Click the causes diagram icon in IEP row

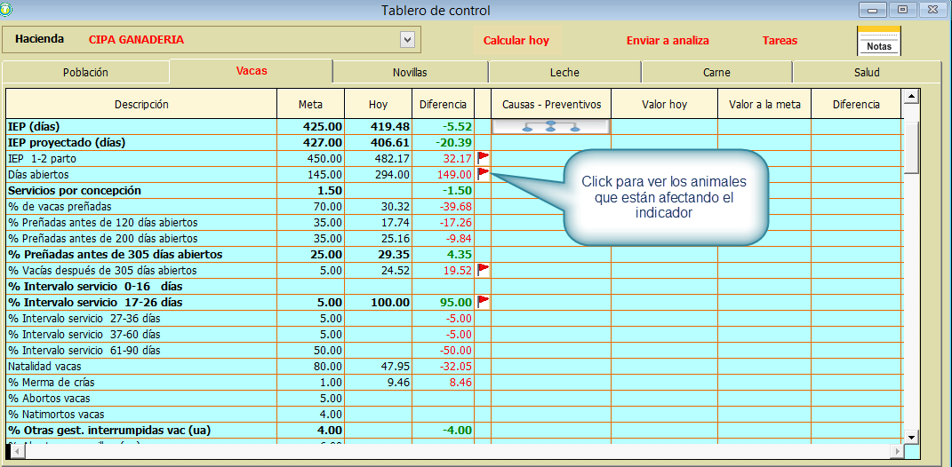550,127
